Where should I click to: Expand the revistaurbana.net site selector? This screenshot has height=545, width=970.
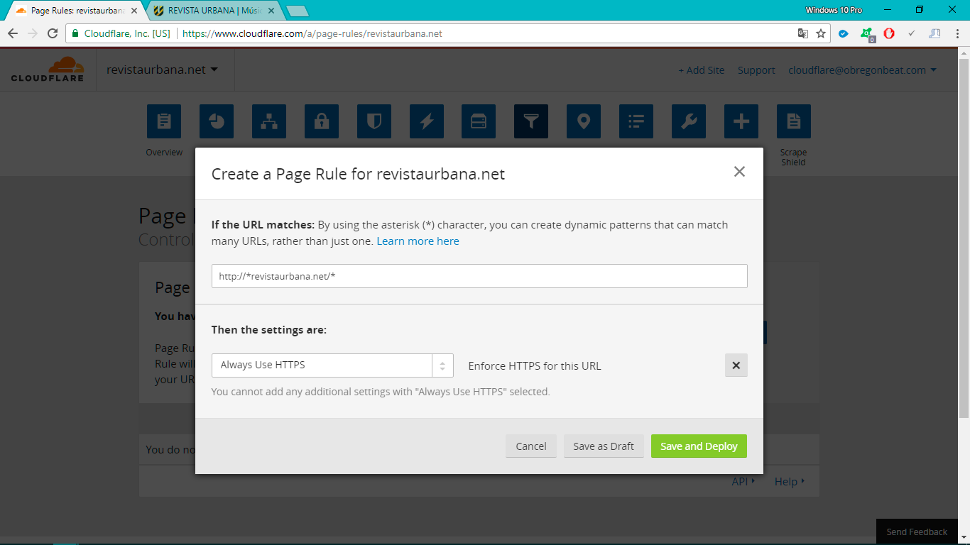tap(162, 70)
